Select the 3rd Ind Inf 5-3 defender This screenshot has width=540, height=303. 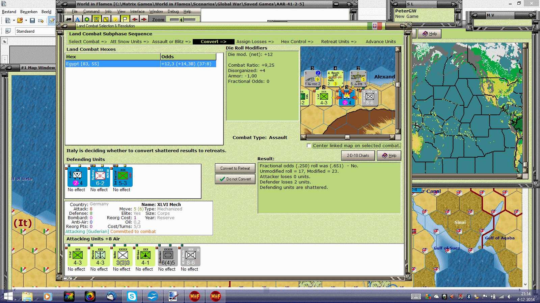point(123,177)
